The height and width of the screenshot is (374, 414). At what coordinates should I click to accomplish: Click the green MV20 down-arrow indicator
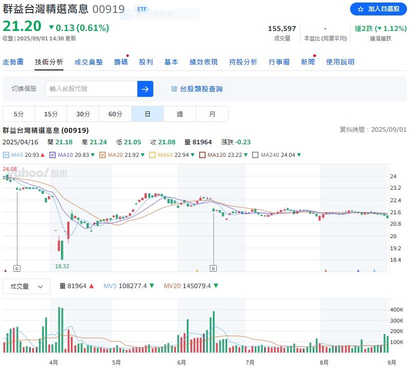pos(215,286)
